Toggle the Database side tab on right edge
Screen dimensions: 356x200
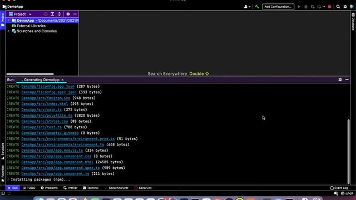353,22
